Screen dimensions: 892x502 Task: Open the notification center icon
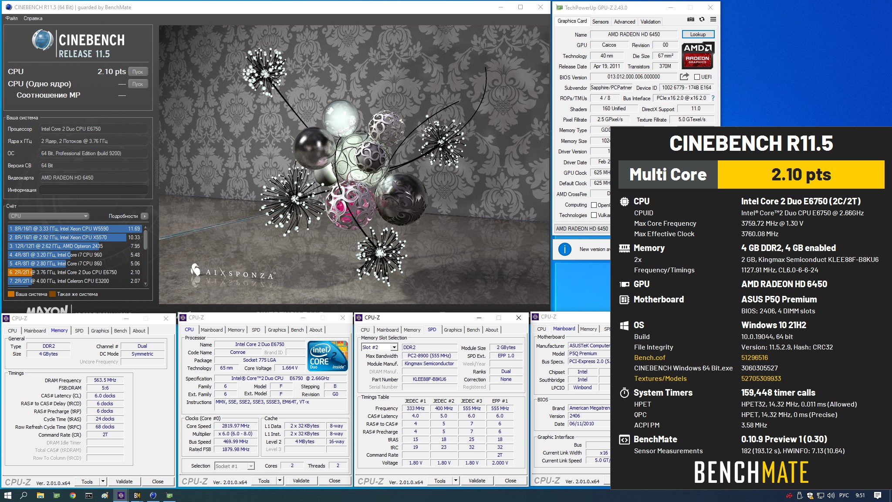[x=878, y=495]
